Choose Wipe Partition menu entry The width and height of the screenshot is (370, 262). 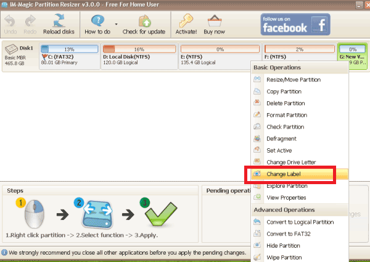300,257
